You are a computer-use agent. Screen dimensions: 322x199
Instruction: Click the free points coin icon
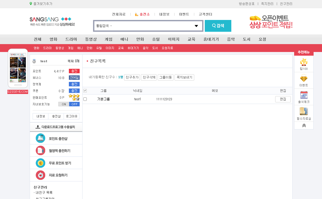tap(40, 163)
